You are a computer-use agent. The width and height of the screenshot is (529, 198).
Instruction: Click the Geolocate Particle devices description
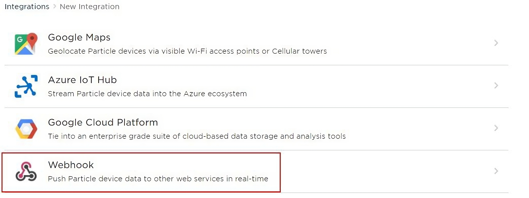pyautogui.click(x=187, y=51)
